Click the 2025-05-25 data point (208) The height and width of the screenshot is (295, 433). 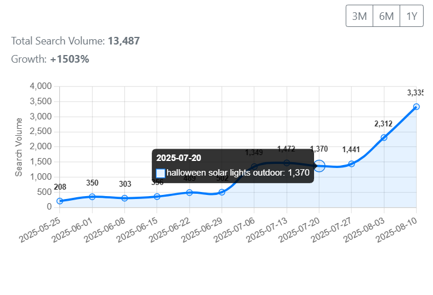click(x=60, y=201)
